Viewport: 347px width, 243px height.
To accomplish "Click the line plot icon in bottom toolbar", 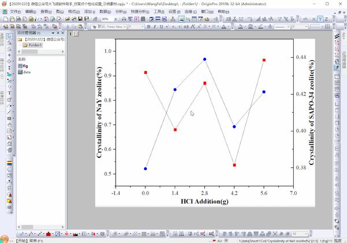I will [22, 234].
